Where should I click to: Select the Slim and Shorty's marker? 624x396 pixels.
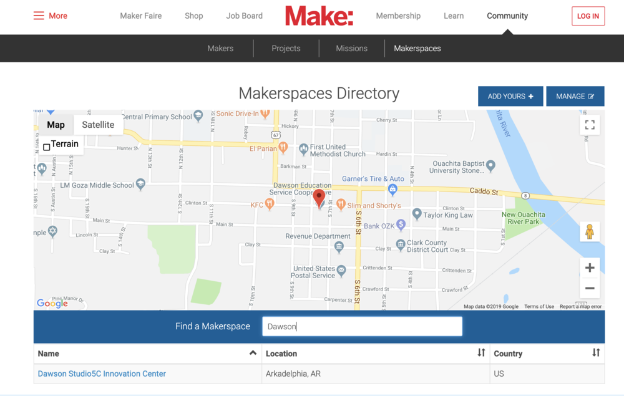(341, 205)
